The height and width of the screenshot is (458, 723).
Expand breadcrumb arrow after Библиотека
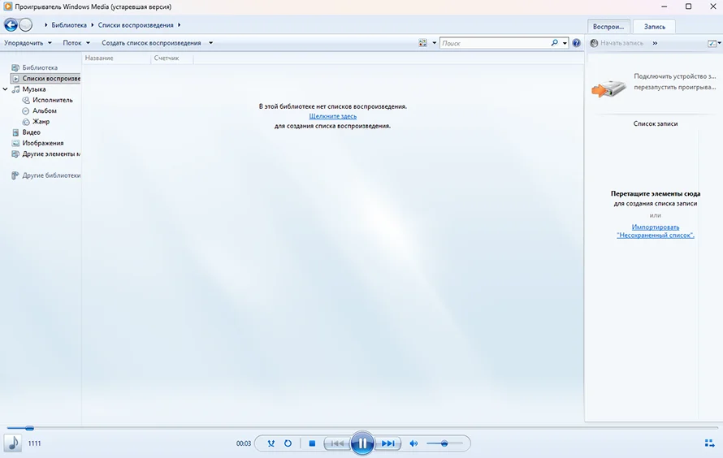tap(93, 25)
